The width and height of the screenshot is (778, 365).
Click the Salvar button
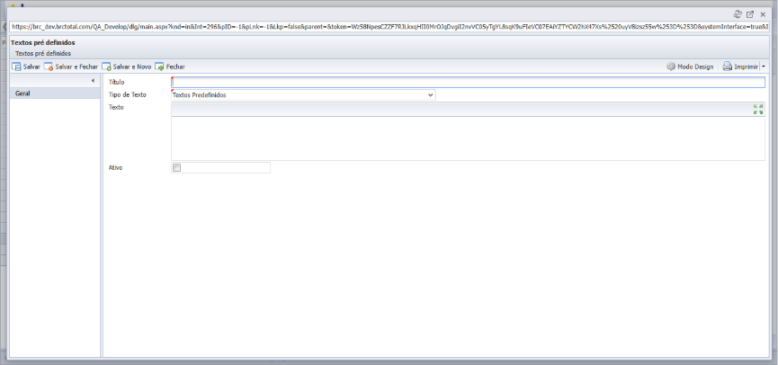coord(26,67)
